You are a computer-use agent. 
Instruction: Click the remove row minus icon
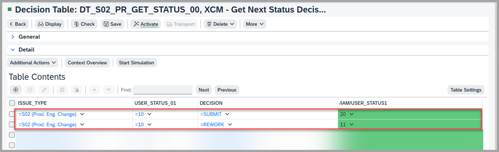pos(30,90)
